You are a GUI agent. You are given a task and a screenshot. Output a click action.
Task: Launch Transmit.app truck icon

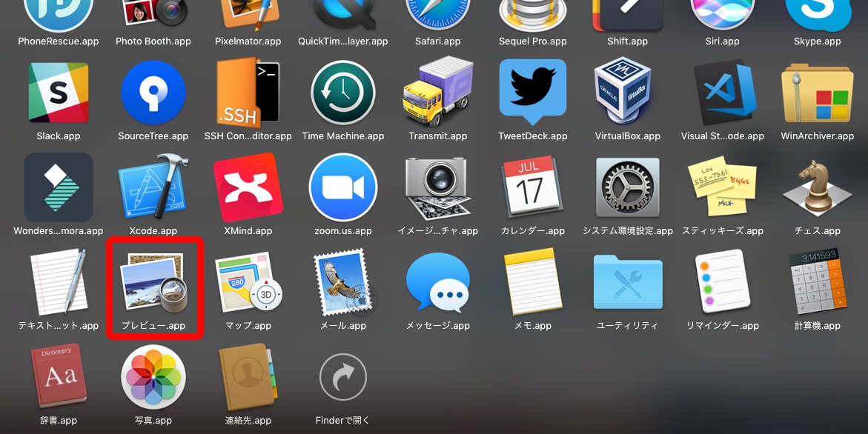pos(438,92)
